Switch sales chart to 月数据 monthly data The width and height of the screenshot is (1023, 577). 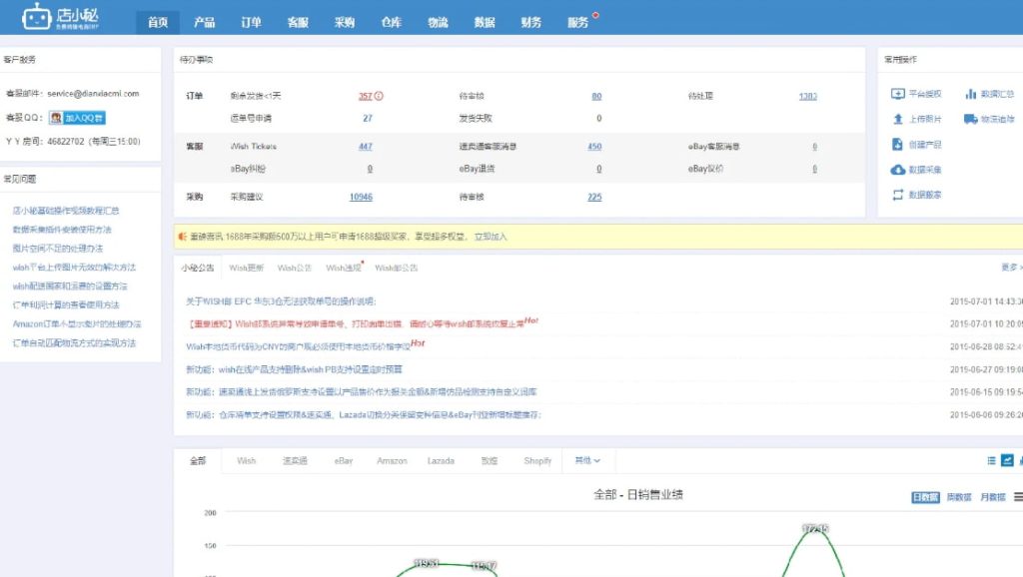[x=993, y=496]
